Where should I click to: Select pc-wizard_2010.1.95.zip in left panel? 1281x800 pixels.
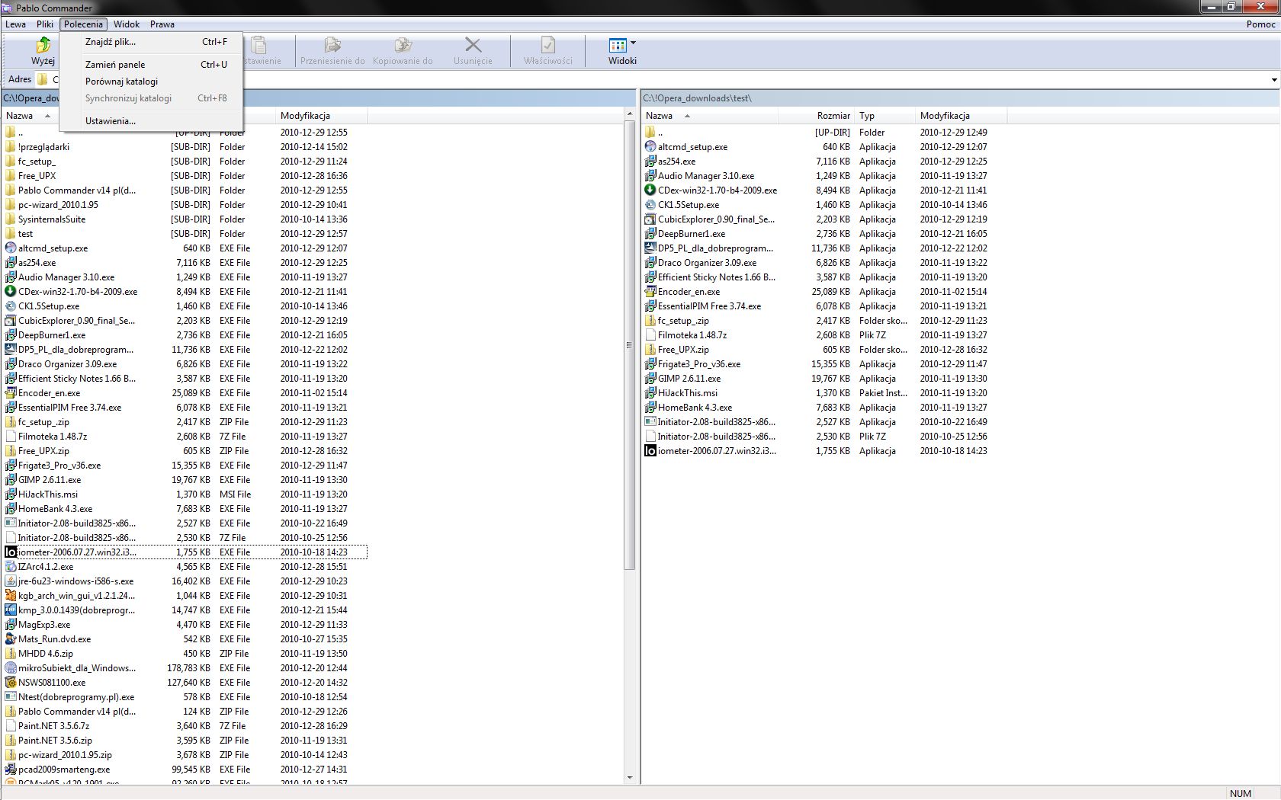pos(65,755)
